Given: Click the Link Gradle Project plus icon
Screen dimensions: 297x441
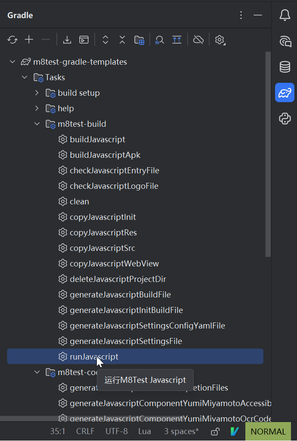Looking at the screenshot, I should pyautogui.click(x=29, y=40).
